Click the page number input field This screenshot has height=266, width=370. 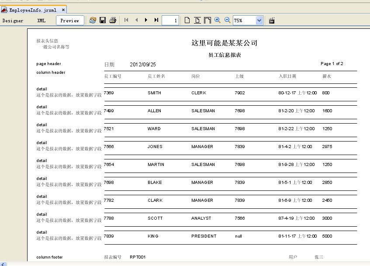point(170,21)
